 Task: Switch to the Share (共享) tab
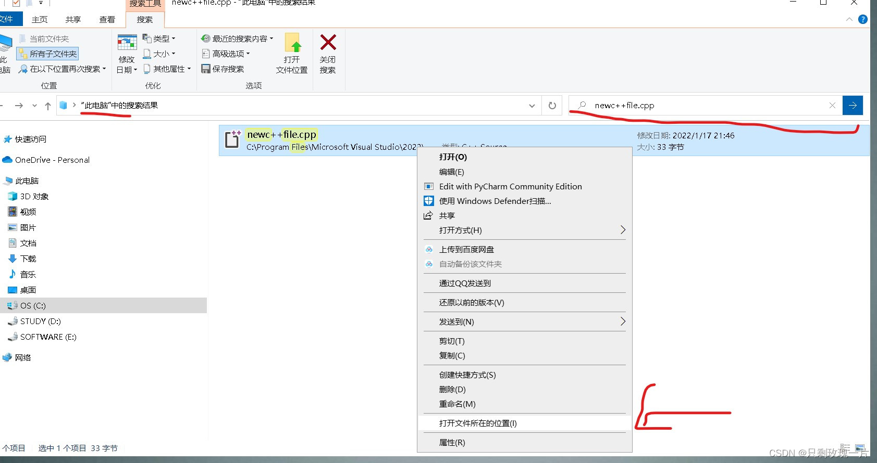click(x=73, y=19)
